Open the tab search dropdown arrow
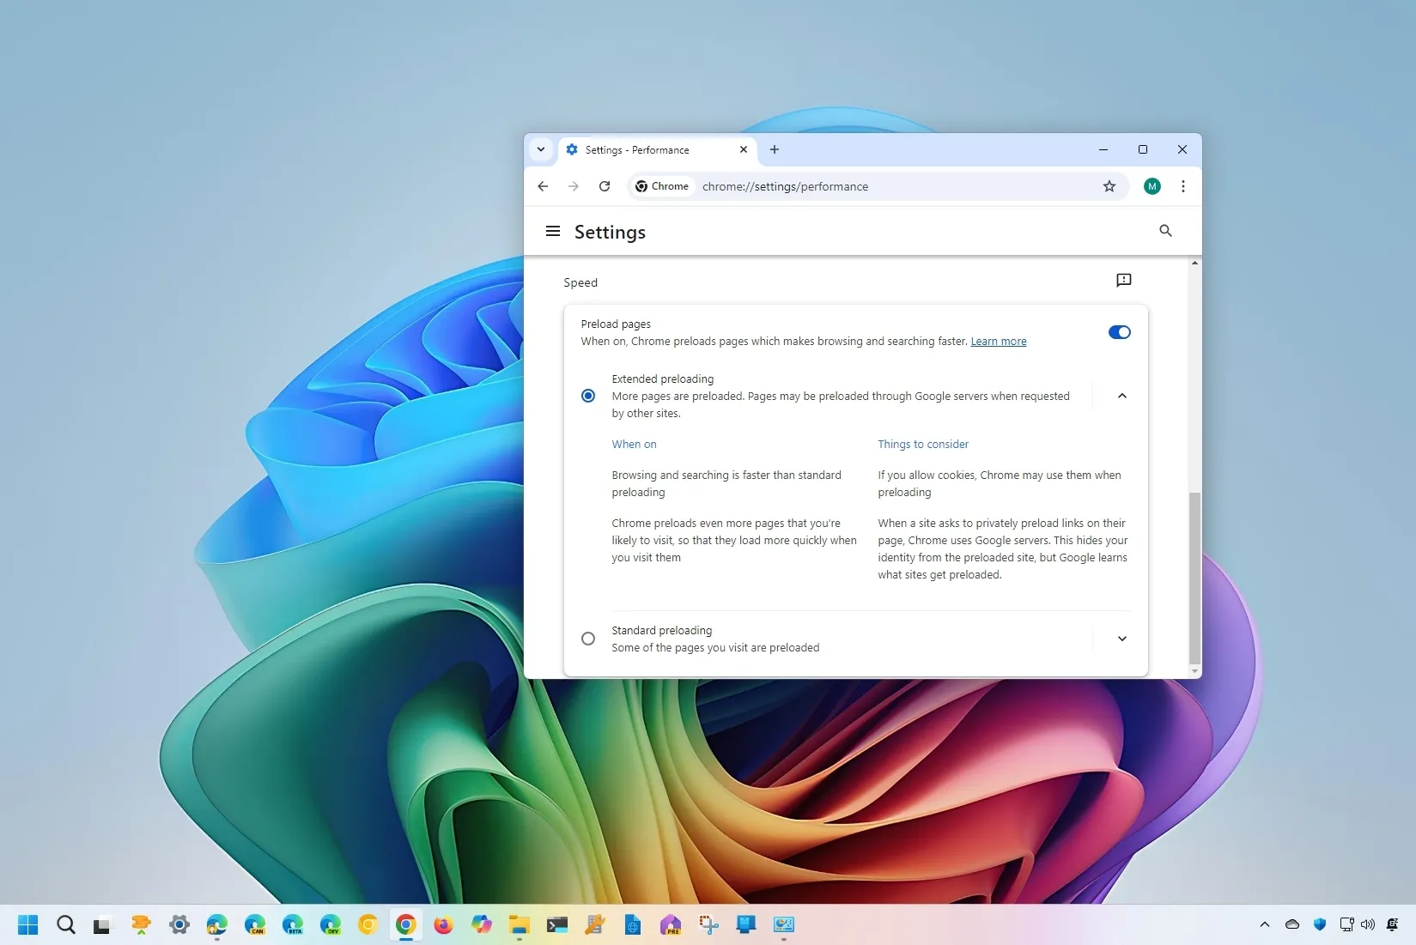The image size is (1416, 945). pos(541,149)
